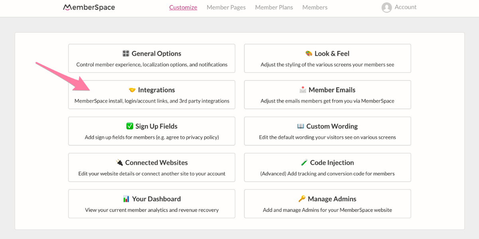Click the Custom Wording book icon
The image size is (479, 239).
click(301, 126)
